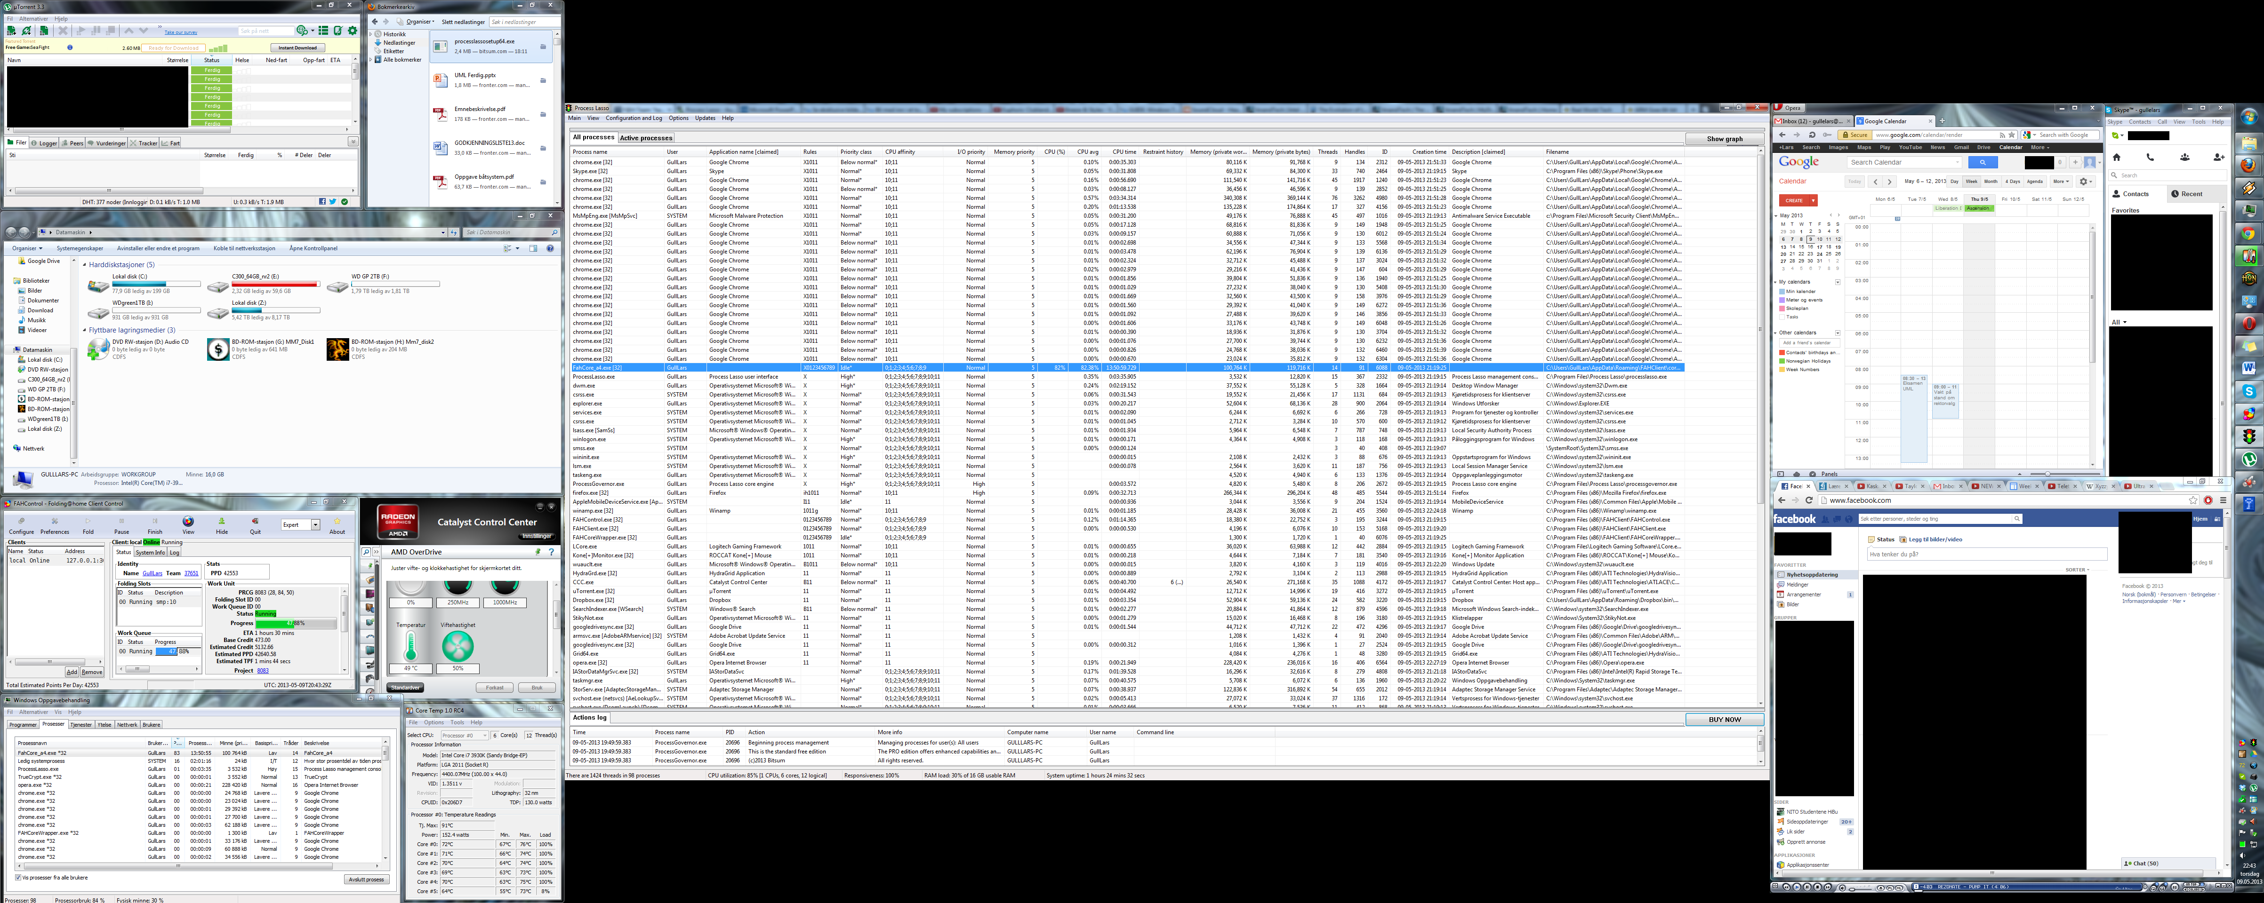The width and height of the screenshot is (2264, 903).
Task: Open the Select CPU dropdown in Core Temp
Action: (x=464, y=735)
